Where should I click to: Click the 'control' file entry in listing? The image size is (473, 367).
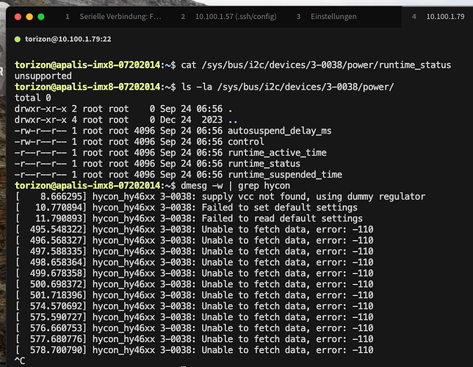tap(246, 142)
